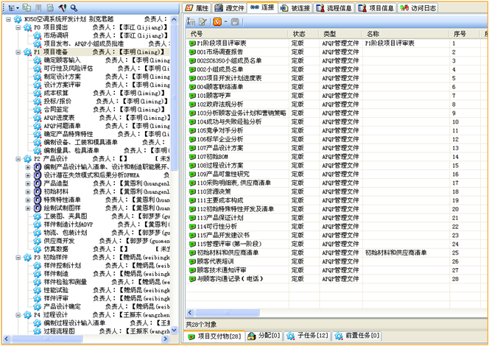Click the gear icon of 工装图、夹具图 task
Viewport: 489px width, 346px height.
point(37,216)
